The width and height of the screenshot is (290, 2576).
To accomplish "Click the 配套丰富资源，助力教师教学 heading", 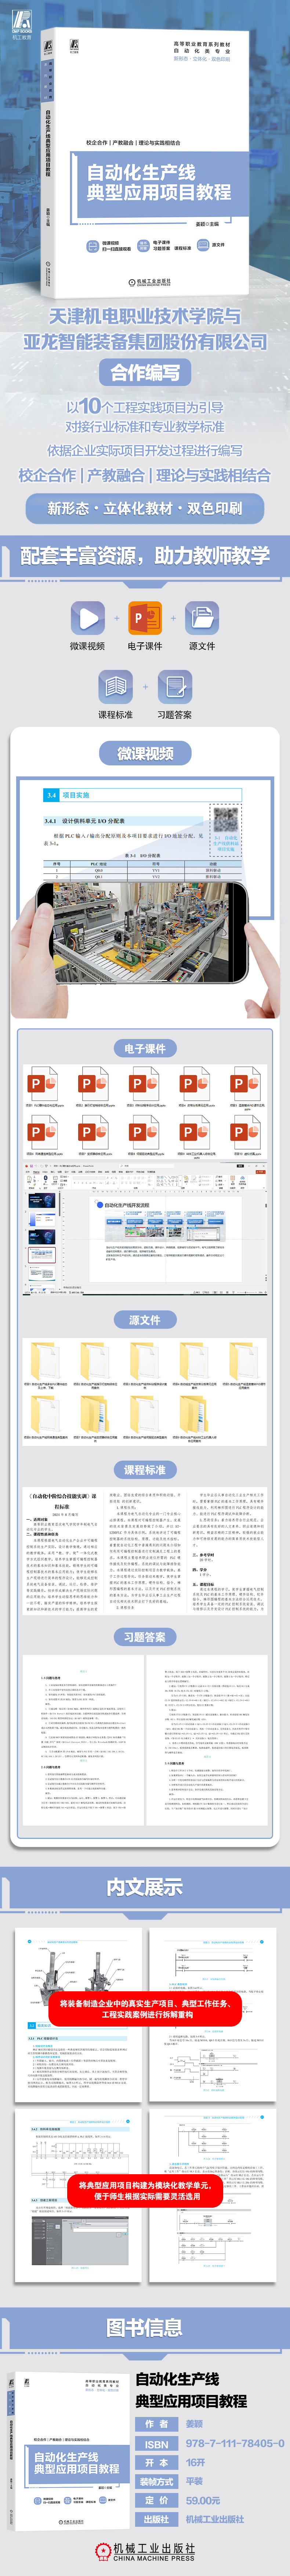I will 145,555.
